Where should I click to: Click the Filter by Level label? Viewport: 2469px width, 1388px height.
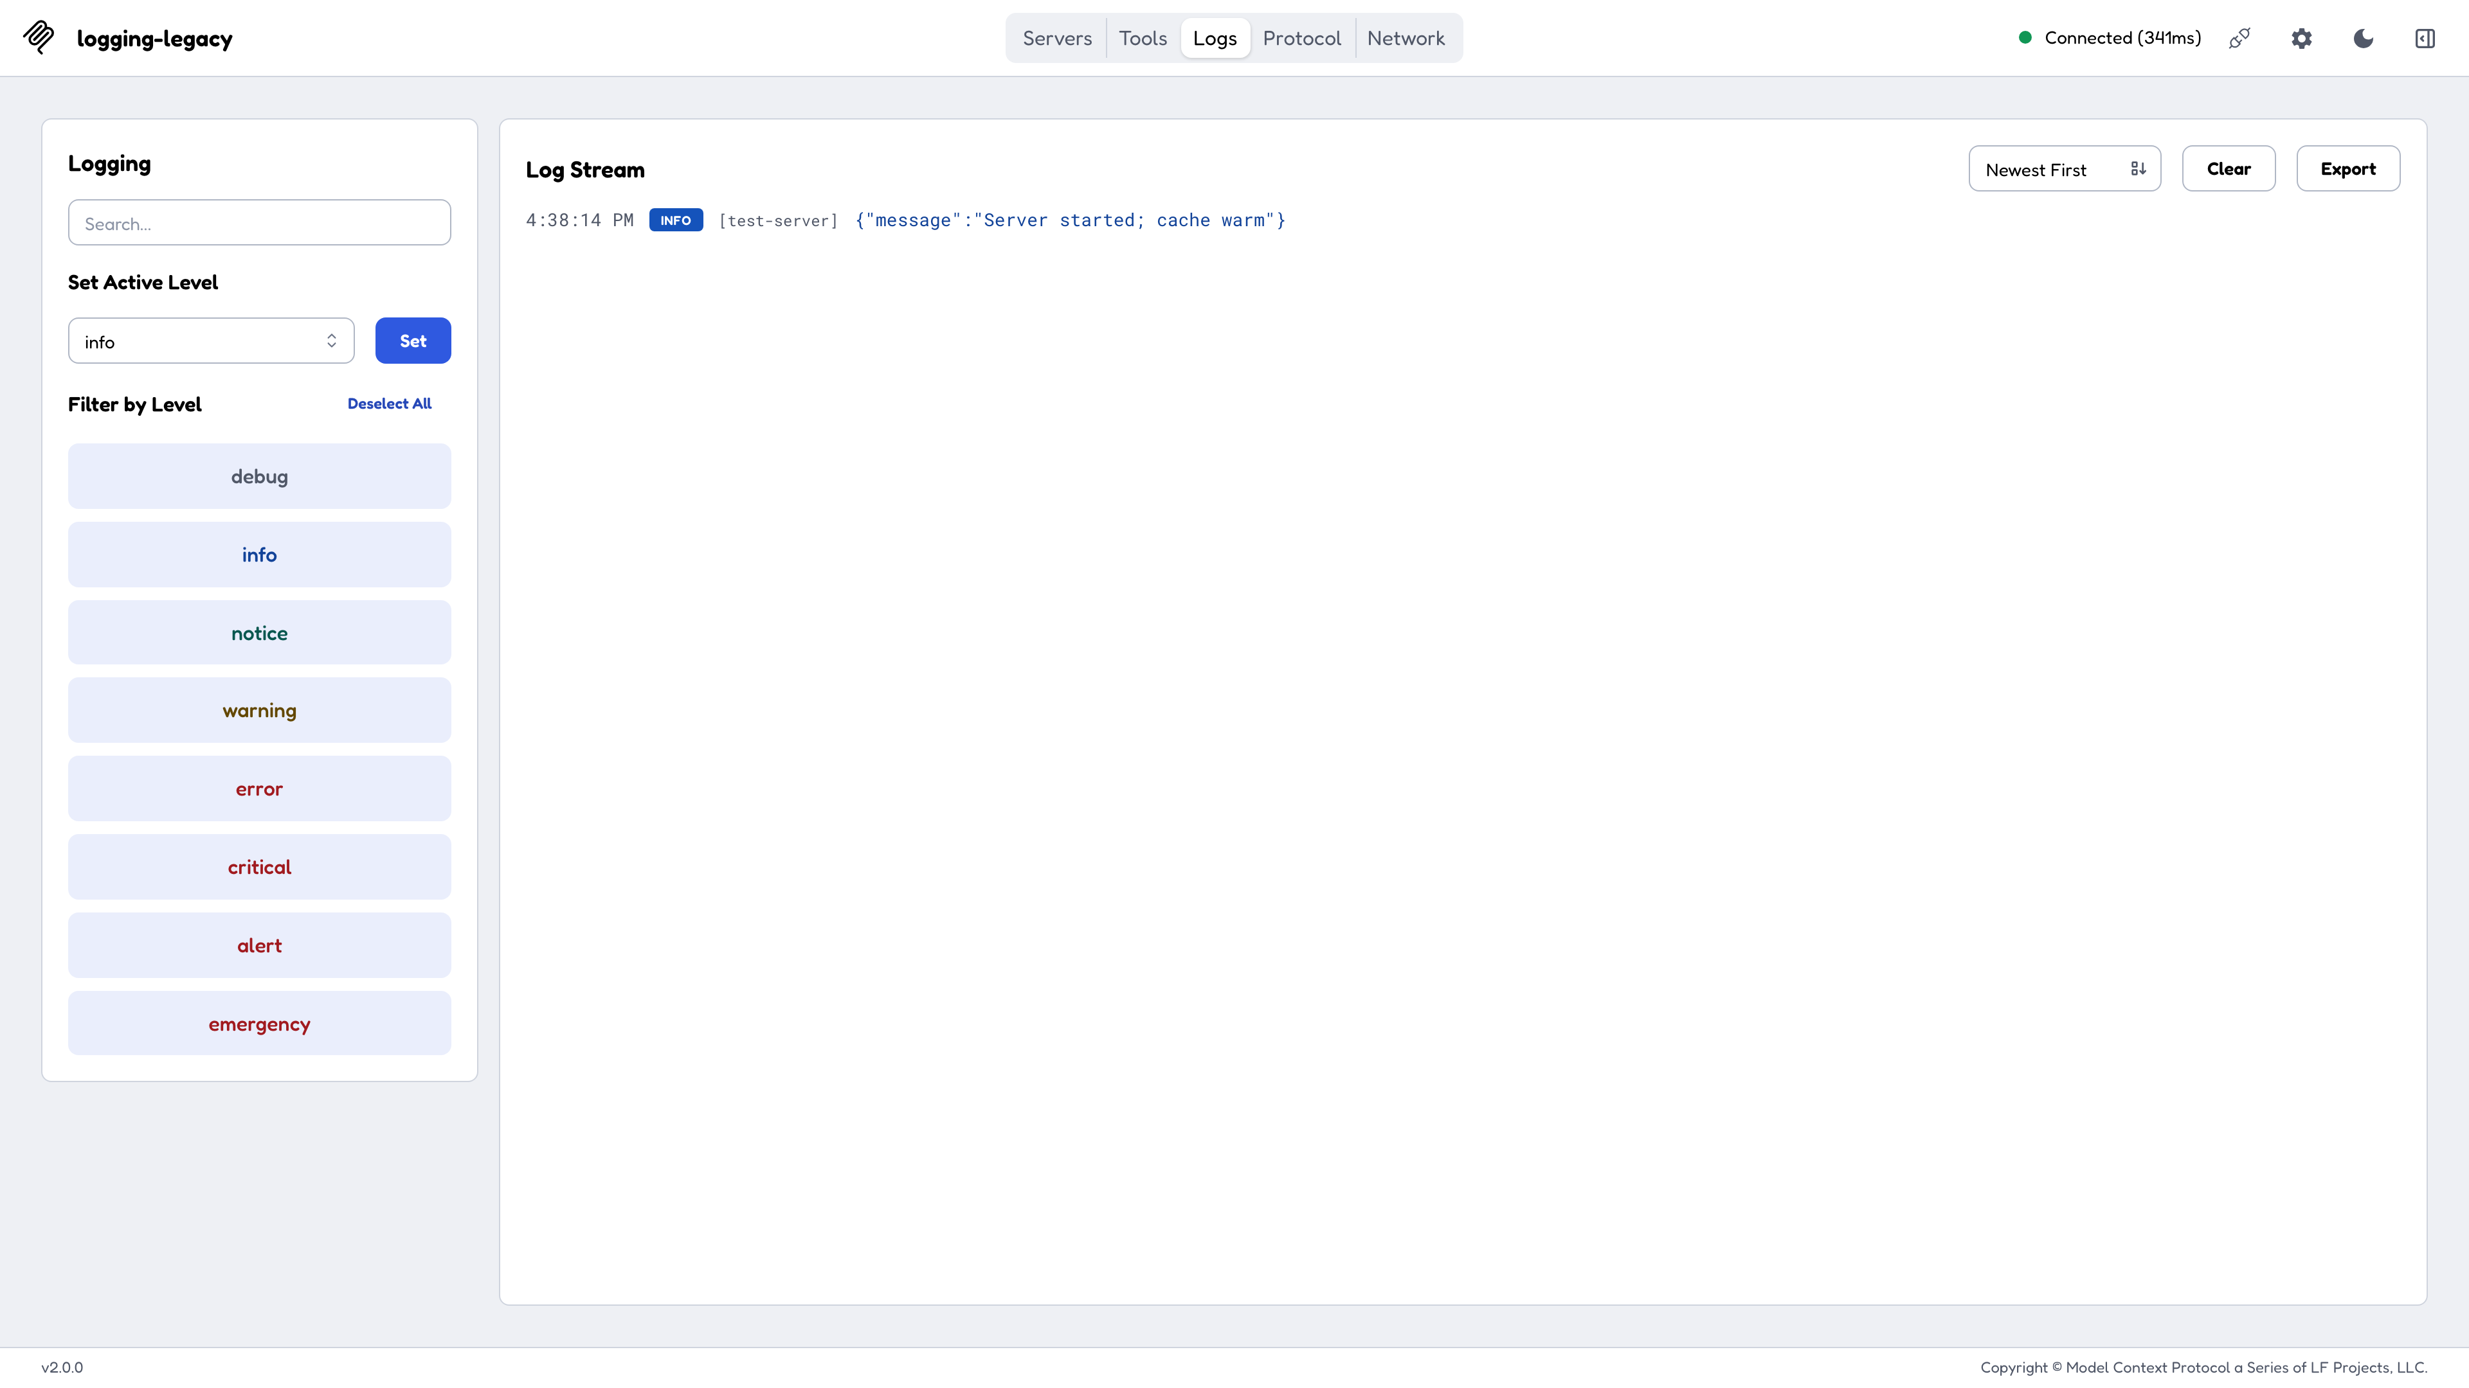coord(135,404)
